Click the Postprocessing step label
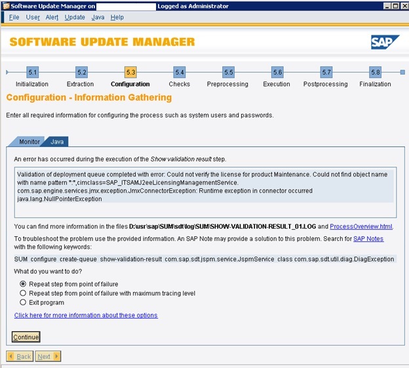 326,85
